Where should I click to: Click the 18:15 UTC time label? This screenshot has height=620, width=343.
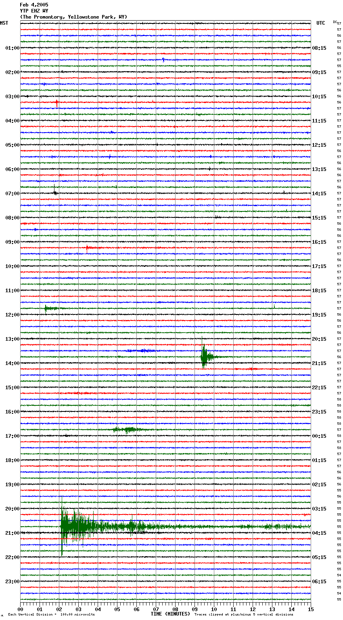click(319, 291)
